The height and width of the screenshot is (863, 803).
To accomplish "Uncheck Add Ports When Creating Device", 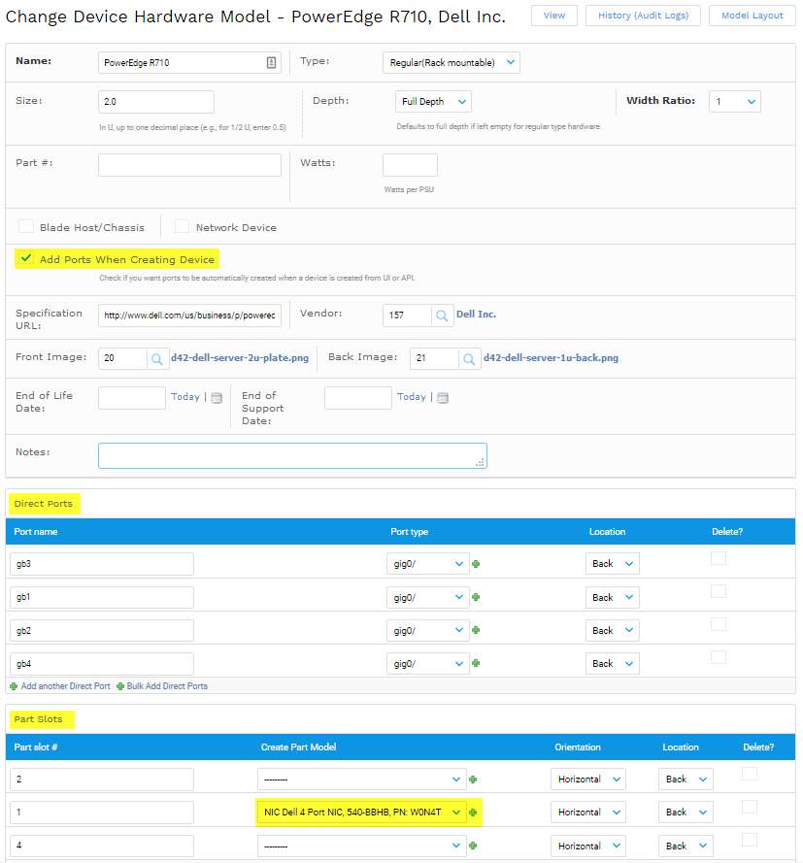I will 26,258.
